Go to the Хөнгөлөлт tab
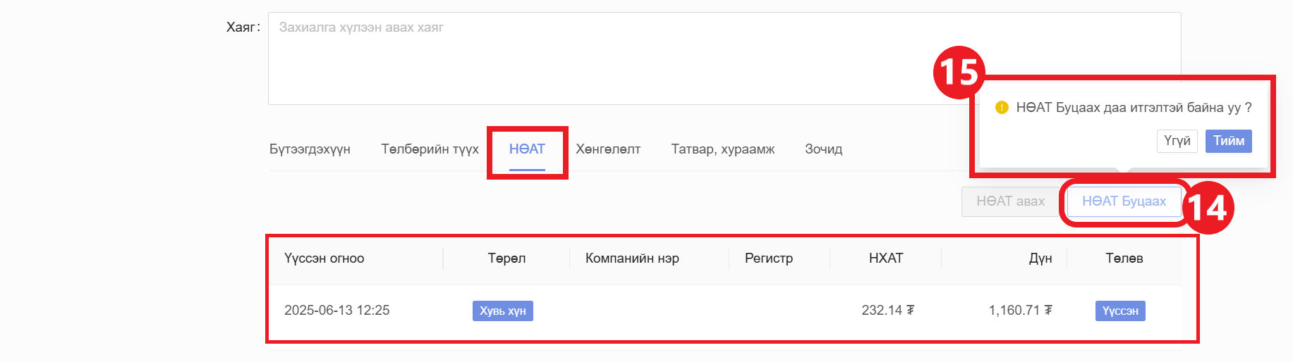Image resolution: width=1293 pixels, height=362 pixels. (607, 149)
